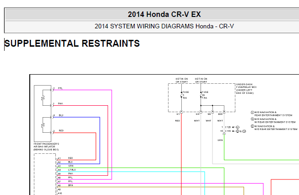Click the 'WHT' wire label below B20
The height and width of the screenshot is (195, 299).
tap(220, 121)
